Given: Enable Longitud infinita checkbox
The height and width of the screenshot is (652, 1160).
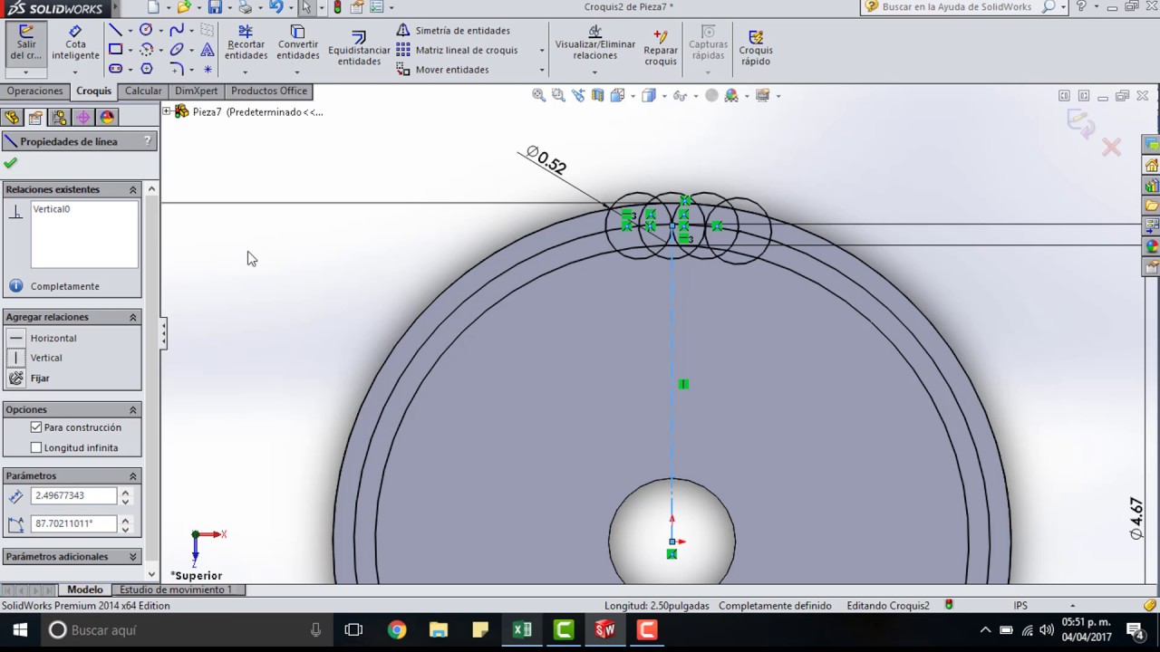Looking at the screenshot, I should click(x=36, y=447).
